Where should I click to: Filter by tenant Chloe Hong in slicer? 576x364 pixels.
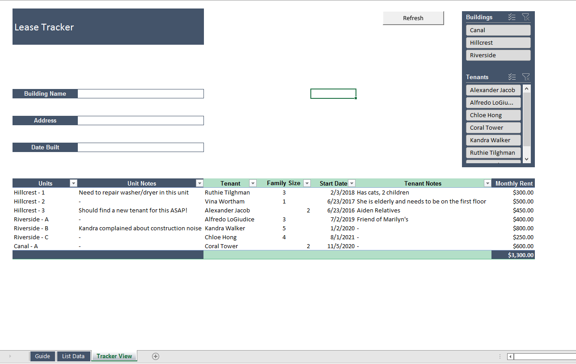click(493, 115)
